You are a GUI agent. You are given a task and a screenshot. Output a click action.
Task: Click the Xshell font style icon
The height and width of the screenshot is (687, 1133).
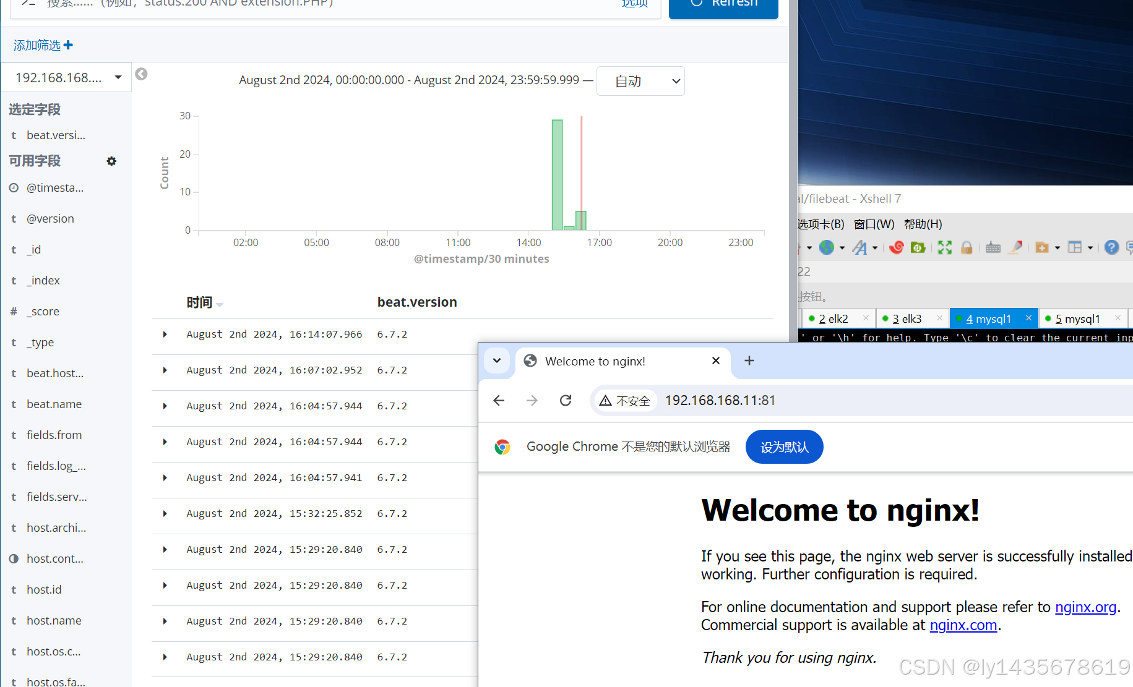pos(859,248)
